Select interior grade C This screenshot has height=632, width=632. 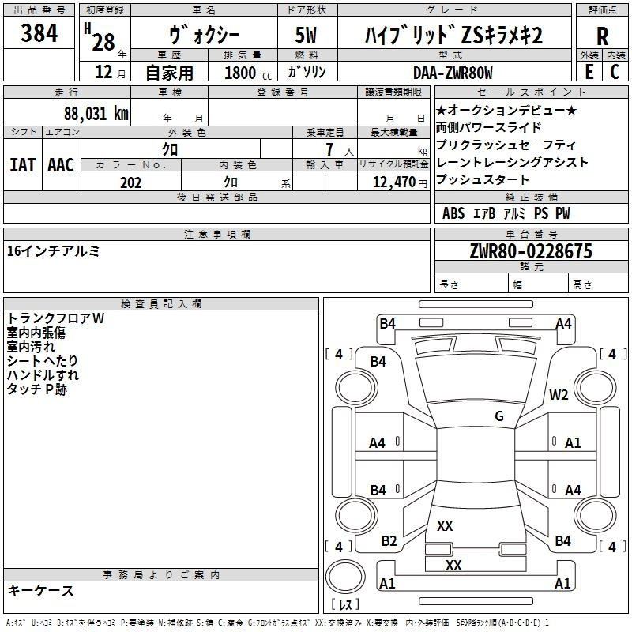(615, 72)
